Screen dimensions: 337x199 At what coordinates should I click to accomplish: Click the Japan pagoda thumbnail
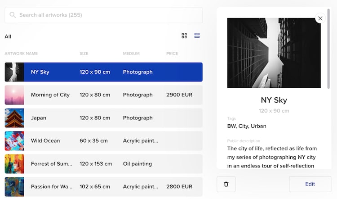pyautogui.click(x=14, y=118)
